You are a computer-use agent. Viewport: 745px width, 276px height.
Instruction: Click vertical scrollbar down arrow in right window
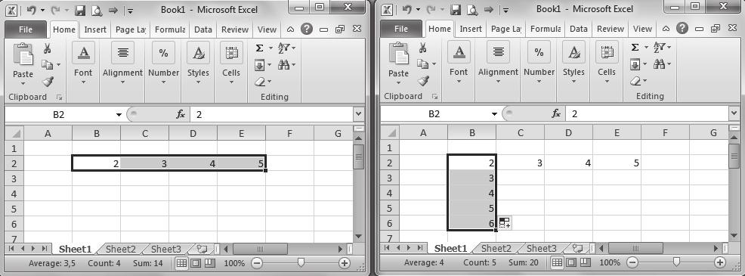tap(734, 236)
